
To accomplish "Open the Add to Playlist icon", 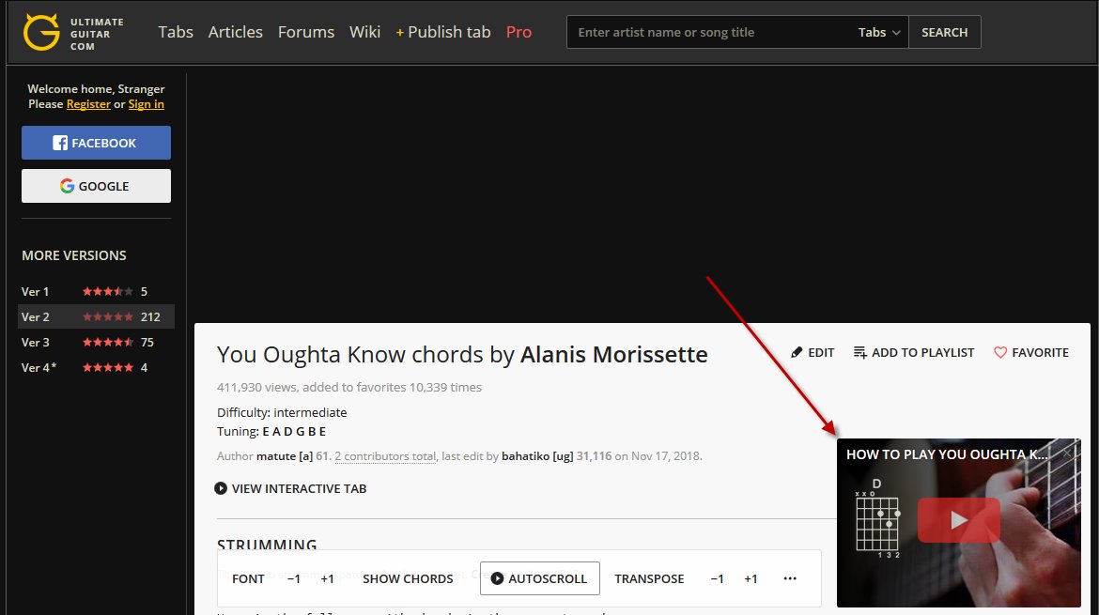I will pos(859,352).
